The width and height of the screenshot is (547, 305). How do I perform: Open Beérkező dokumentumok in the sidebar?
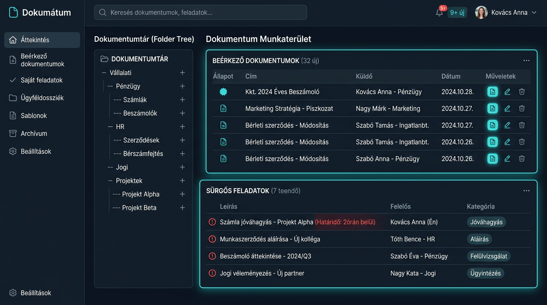(42, 60)
